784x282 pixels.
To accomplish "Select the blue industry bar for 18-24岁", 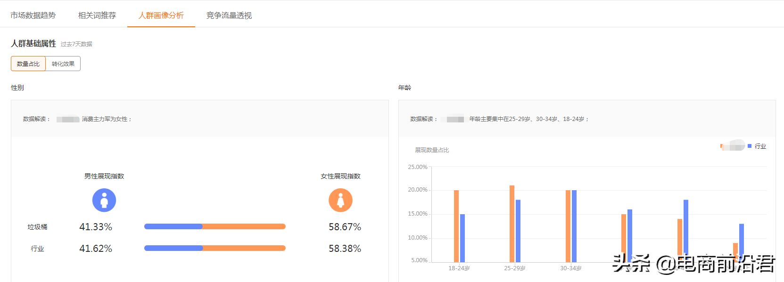I will pyautogui.click(x=462, y=238).
